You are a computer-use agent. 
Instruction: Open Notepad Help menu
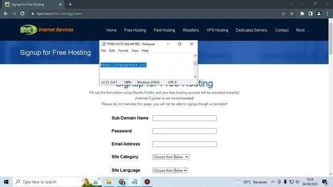pyautogui.click(x=145, y=51)
